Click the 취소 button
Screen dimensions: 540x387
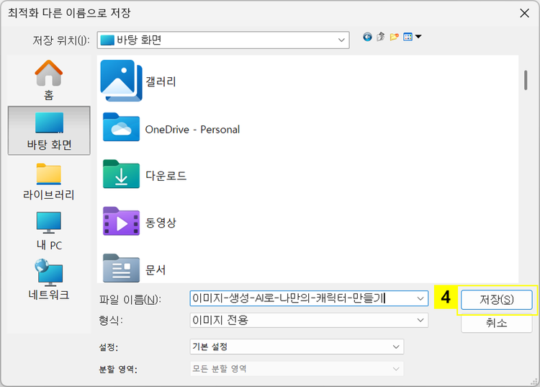pos(497,323)
